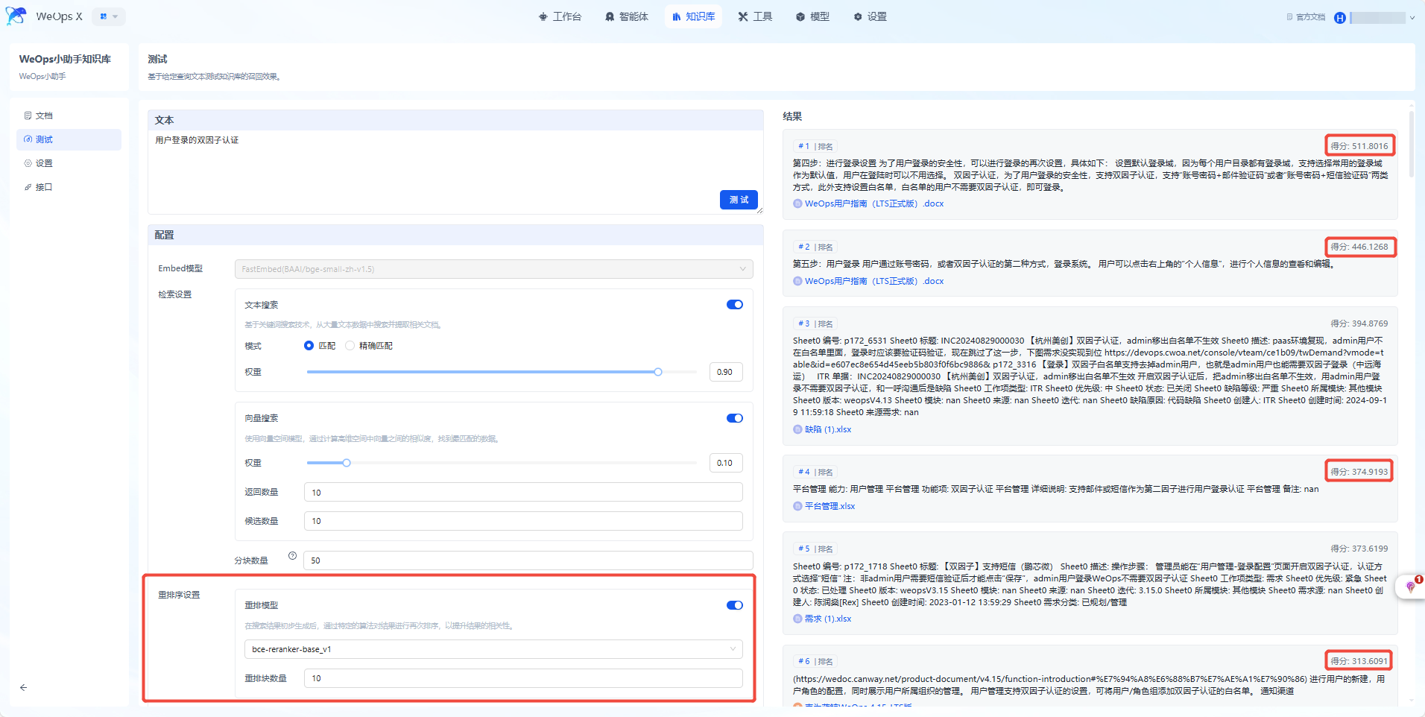The image size is (1425, 717).
Task: Toggle the 重排模型 switch
Action: point(735,605)
